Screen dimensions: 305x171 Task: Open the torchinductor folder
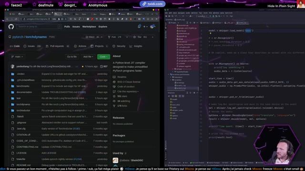tap(23, 111)
